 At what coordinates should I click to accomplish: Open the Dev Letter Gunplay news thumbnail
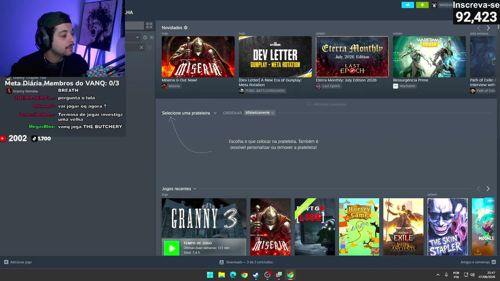point(275,57)
